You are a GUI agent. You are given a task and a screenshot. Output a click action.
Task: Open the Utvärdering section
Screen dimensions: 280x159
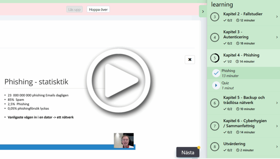pos(234,144)
